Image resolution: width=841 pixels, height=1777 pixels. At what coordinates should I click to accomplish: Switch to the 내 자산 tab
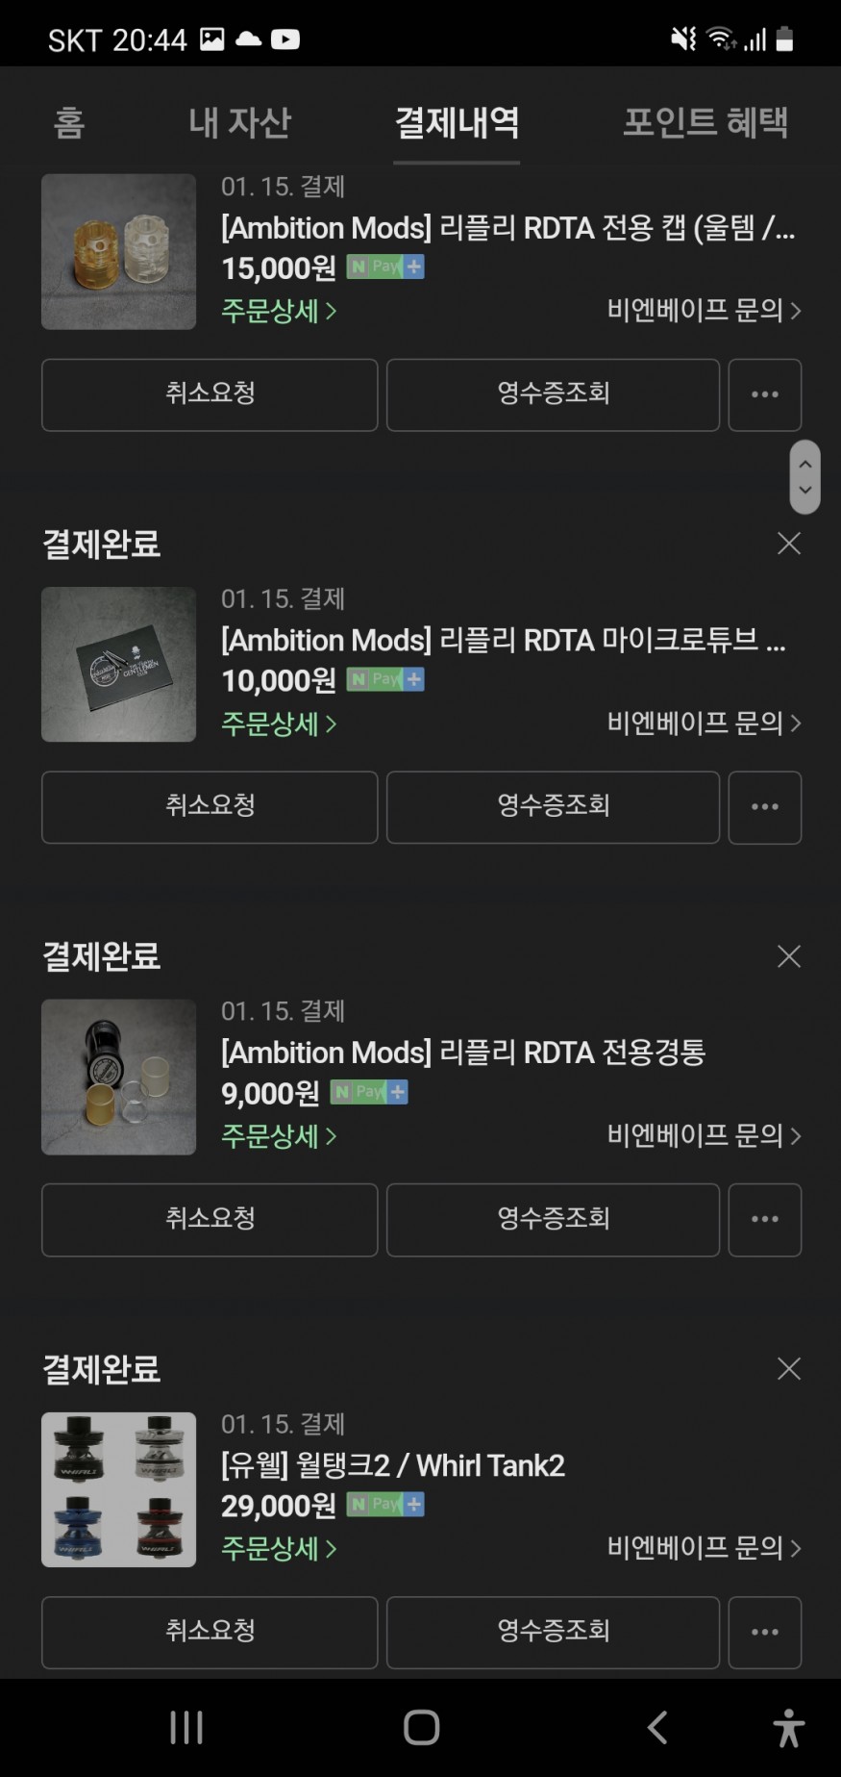click(239, 122)
